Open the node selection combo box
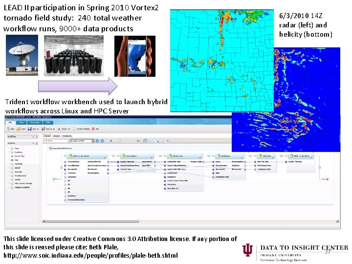This screenshot has height=264, width=352. (82, 141)
